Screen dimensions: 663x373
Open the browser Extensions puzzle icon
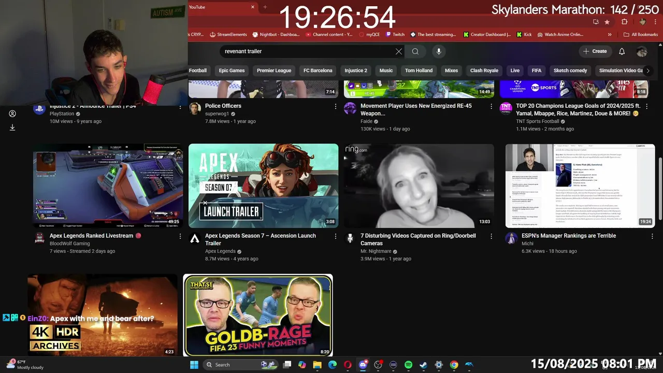pyautogui.click(x=624, y=22)
